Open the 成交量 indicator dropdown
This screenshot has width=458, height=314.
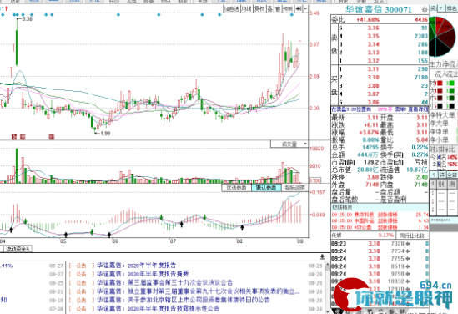pyautogui.click(x=289, y=144)
